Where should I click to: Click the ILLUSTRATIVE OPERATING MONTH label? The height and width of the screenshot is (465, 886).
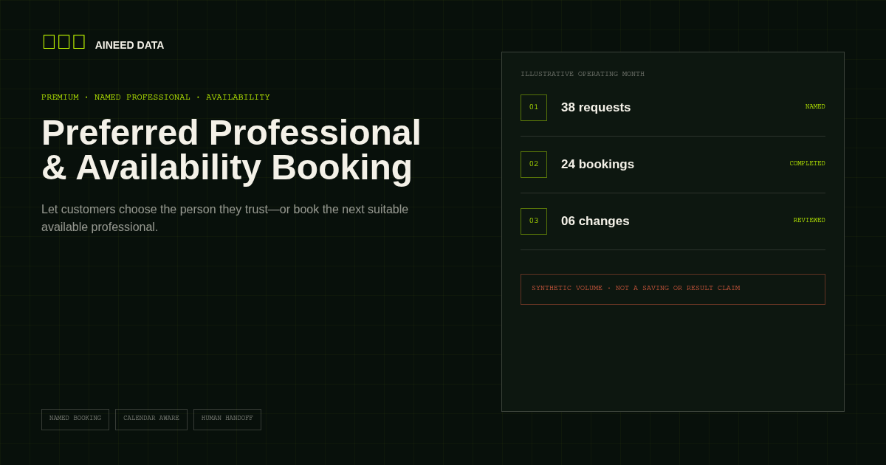tap(583, 75)
